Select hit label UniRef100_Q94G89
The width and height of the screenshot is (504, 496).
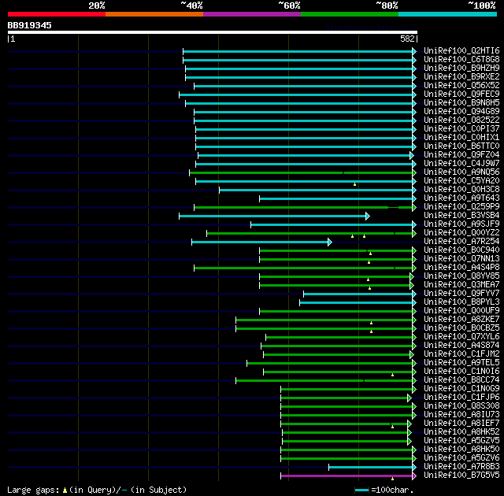coord(461,112)
